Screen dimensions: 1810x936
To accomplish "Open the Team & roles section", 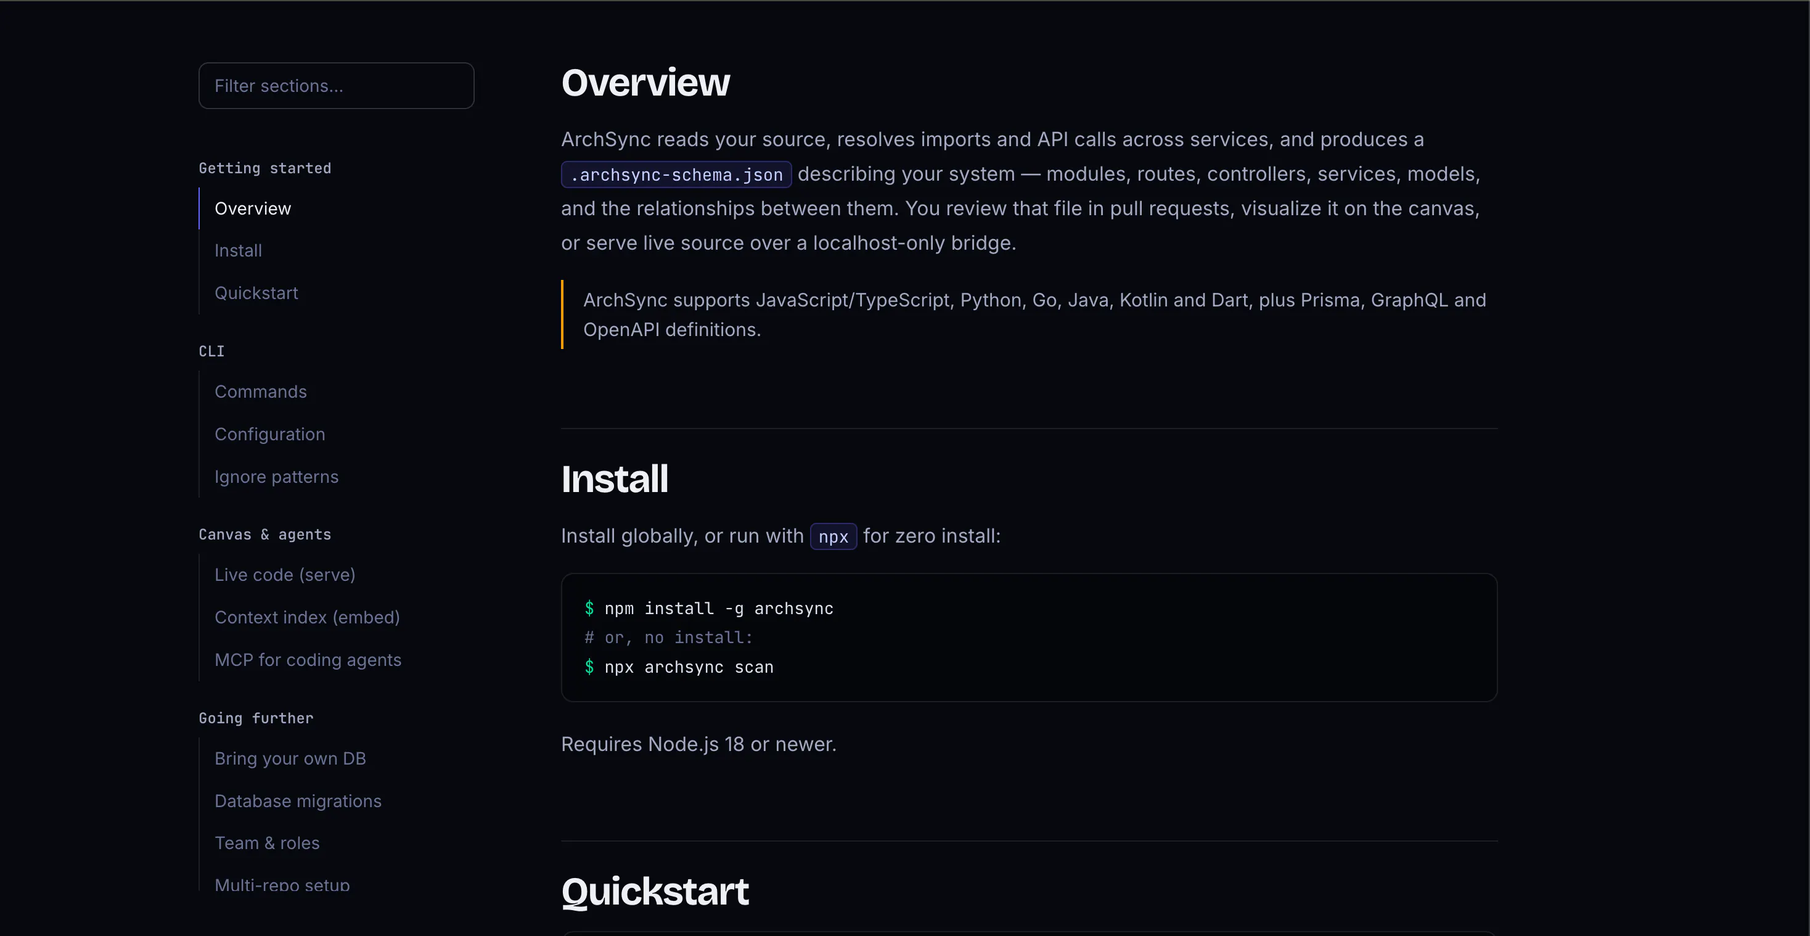I will point(266,844).
